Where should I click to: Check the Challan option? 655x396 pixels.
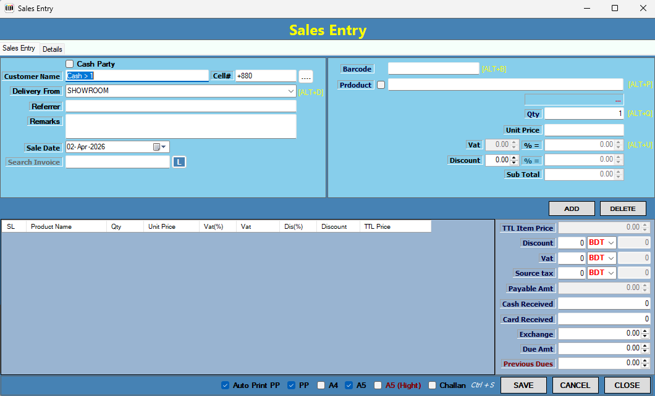click(433, 386)
